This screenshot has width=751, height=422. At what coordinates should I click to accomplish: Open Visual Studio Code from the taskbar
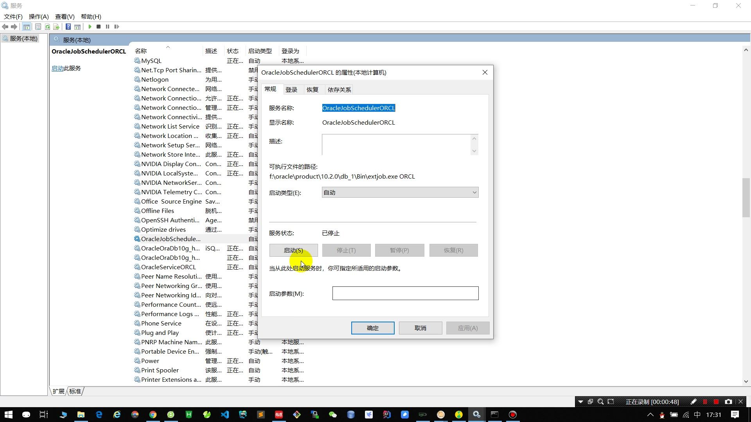[225, 415]
